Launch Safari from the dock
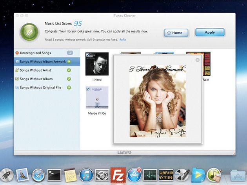The image size is (247, 185). pos(38,175)
